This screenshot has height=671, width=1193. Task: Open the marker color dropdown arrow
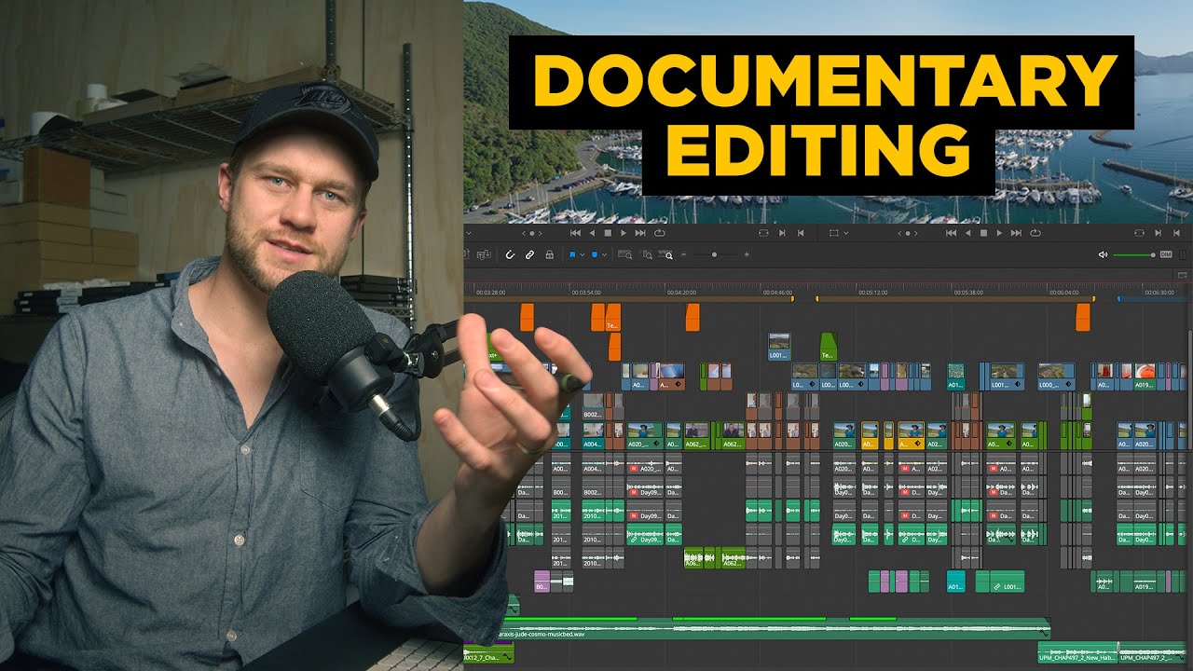coord(604,254)
